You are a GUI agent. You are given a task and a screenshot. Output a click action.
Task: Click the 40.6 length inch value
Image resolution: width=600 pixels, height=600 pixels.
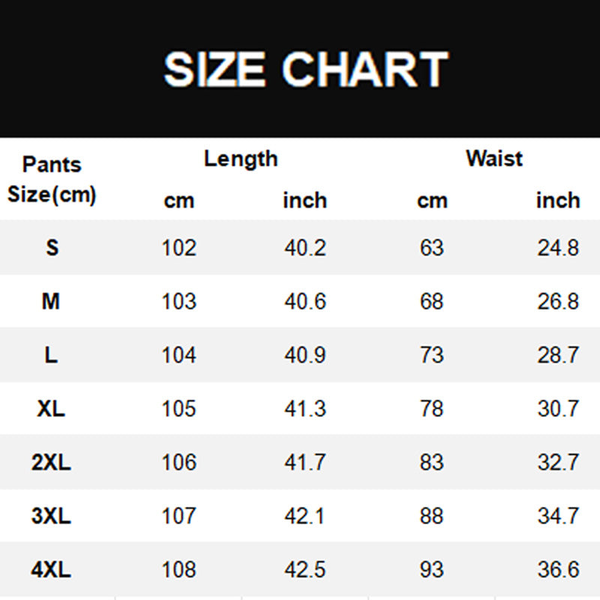(305, 301)
